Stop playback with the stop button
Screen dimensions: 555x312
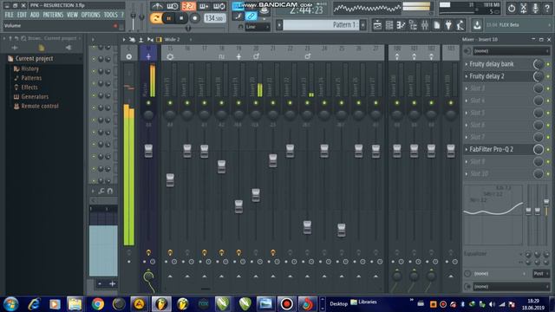[181, 18]
